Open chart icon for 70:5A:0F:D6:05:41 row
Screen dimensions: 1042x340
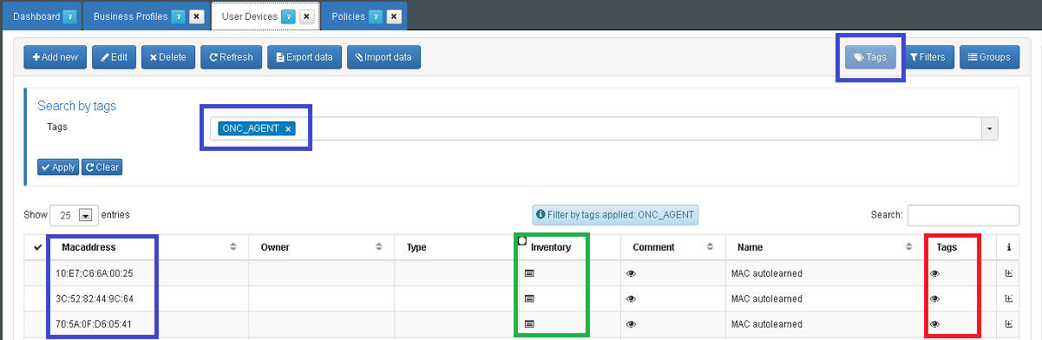(1008, 324)
